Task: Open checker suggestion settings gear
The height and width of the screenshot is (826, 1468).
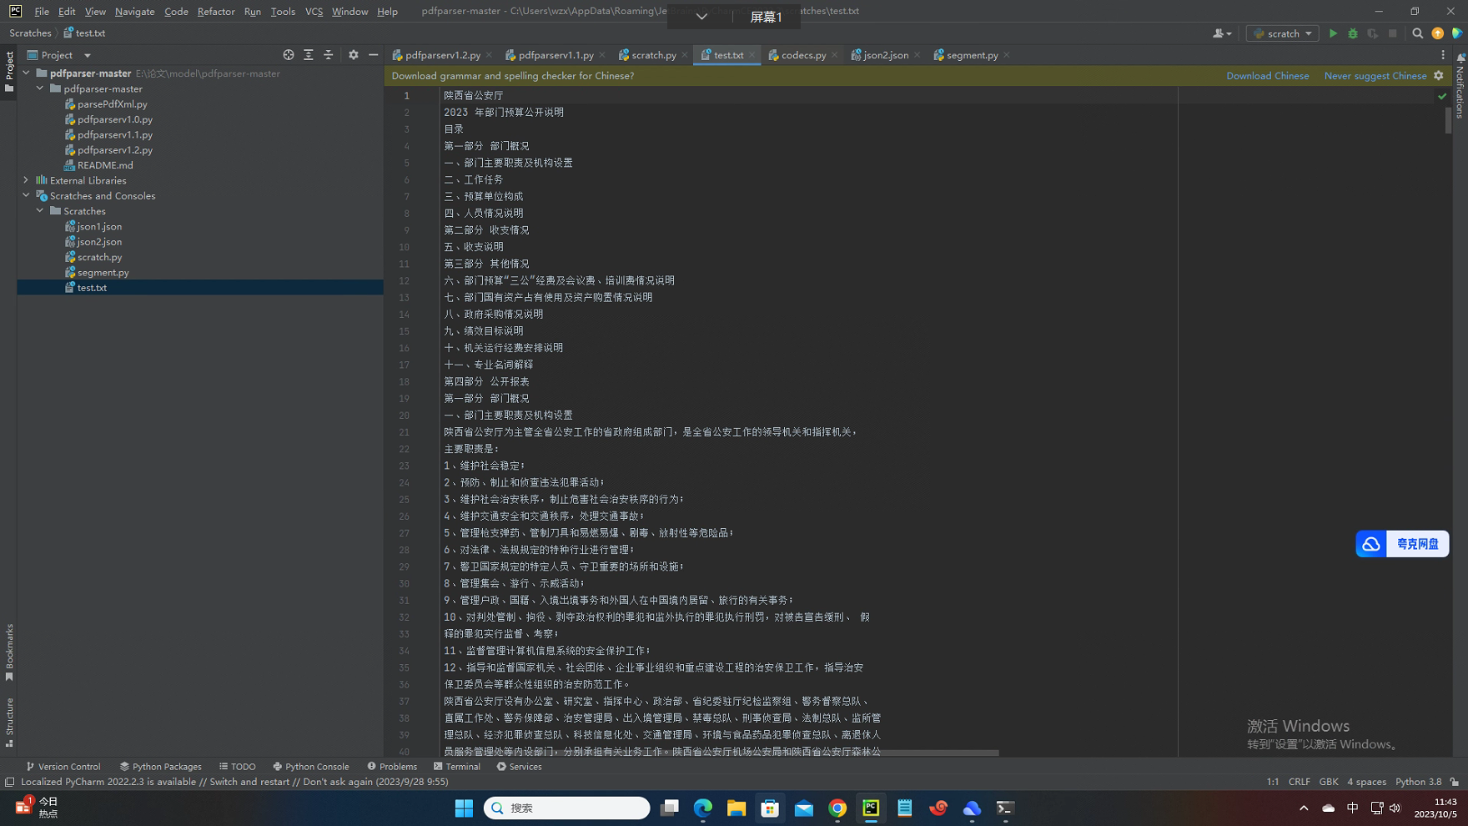Action: 1439,75
